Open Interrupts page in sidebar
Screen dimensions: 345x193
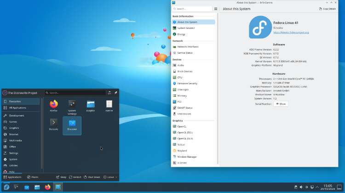pyautogui.click(x=193, y=89)
